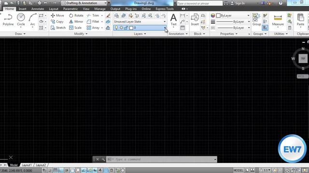The width and height of the screenshot is (309, 173).
Task: Toggle layer 0 on/off lightbulb
Action: tap(116, 28)
